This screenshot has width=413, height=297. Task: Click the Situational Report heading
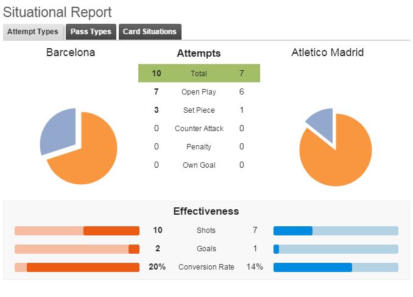(58, 12)
